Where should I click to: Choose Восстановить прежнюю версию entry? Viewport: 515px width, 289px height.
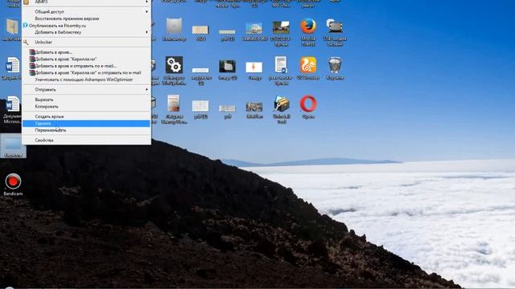click(86, 18)
